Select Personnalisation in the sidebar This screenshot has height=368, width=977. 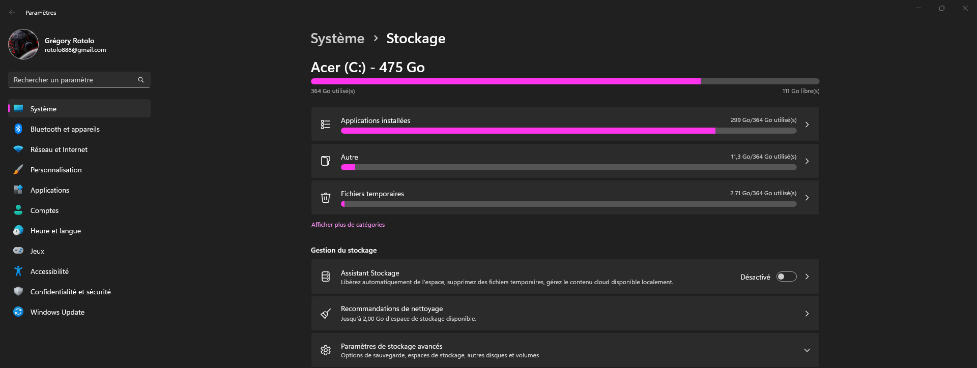tap(56, 170)
